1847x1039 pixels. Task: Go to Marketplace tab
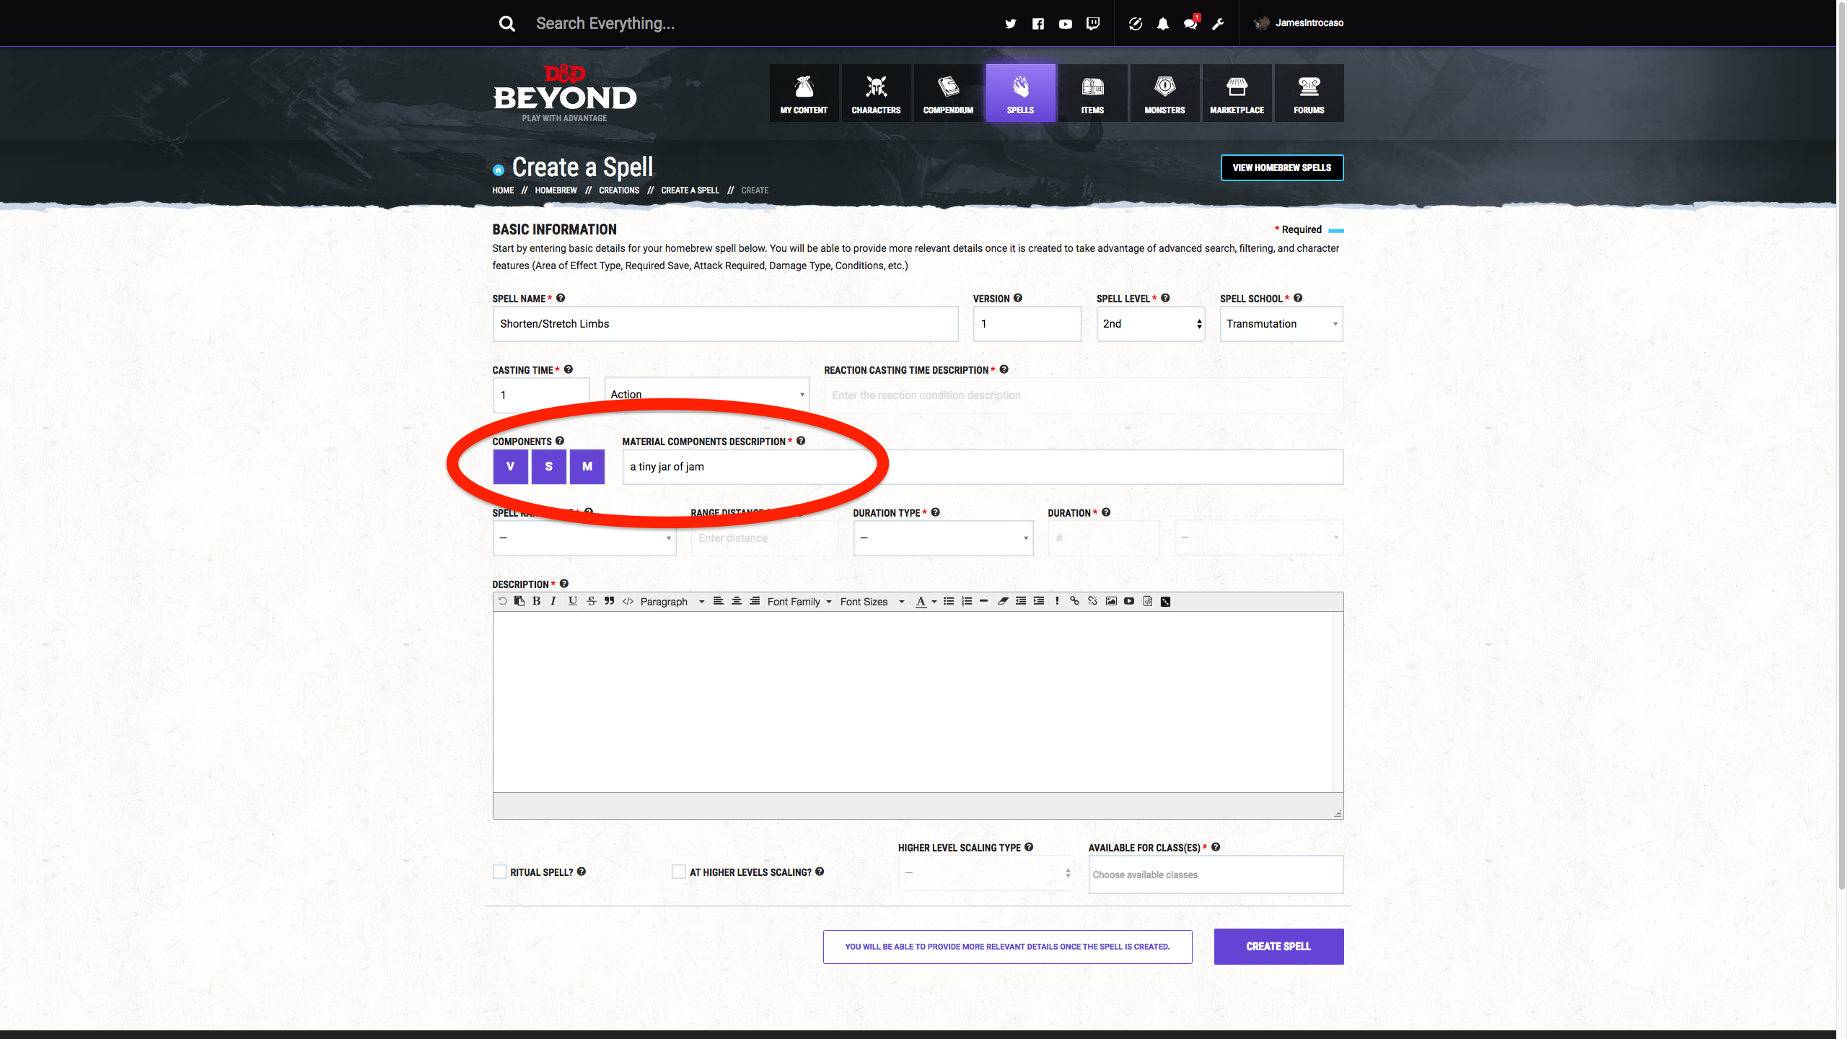pyautogui.click(x=1237, y=93)
